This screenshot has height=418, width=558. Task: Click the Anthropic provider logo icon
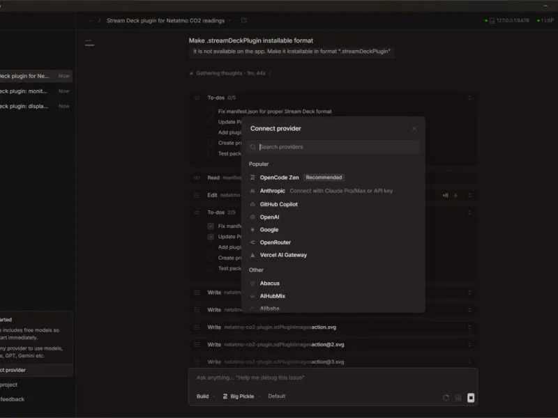click(252, 191)
